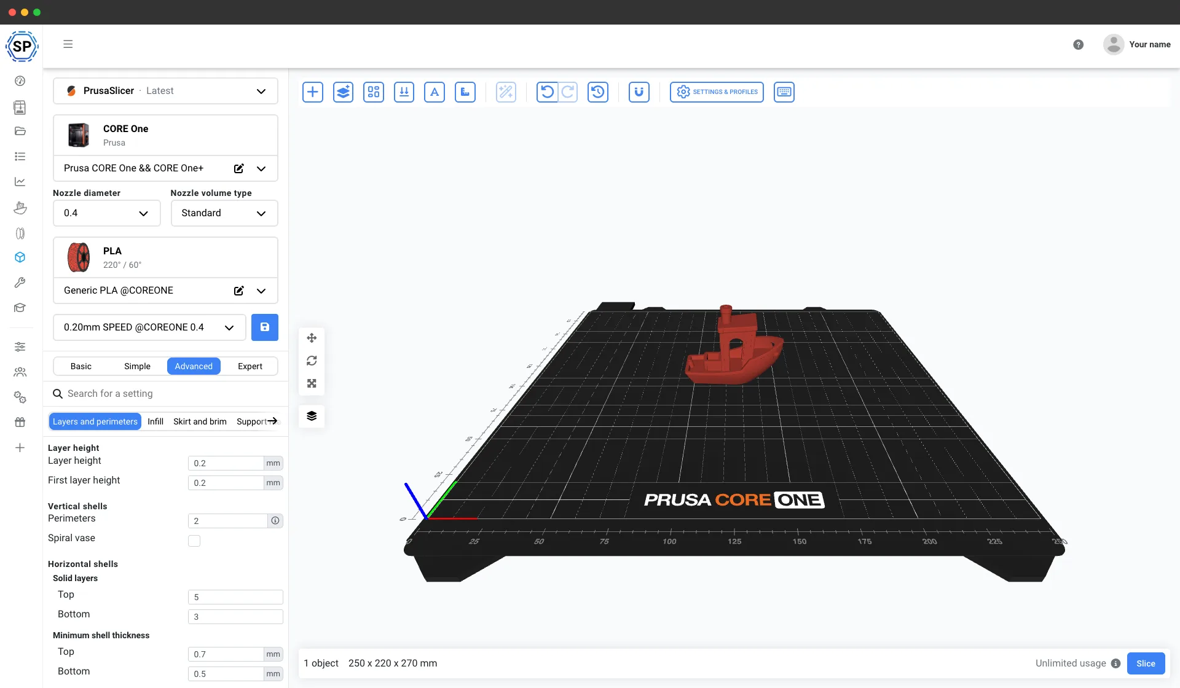Click the move tool in viewport
The image size is (1180, 688).
pyautogui.click(x=312, y=338)
